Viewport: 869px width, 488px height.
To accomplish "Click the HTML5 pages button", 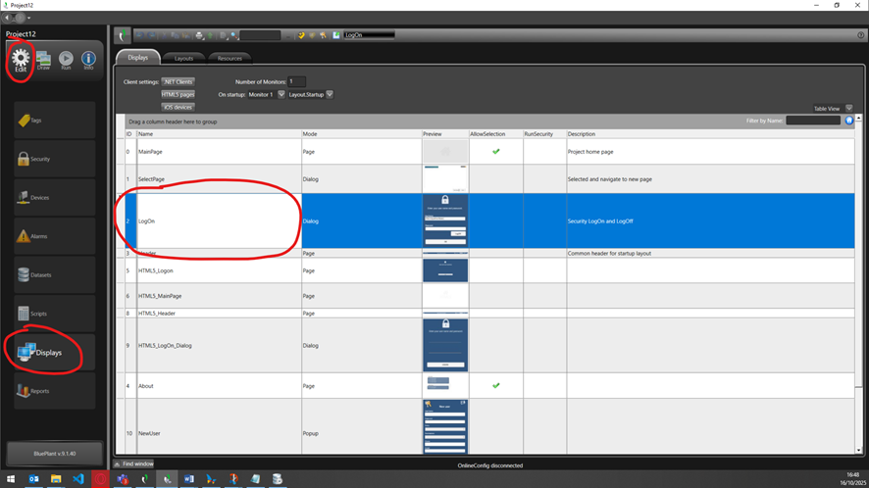I will coord(178,94).
